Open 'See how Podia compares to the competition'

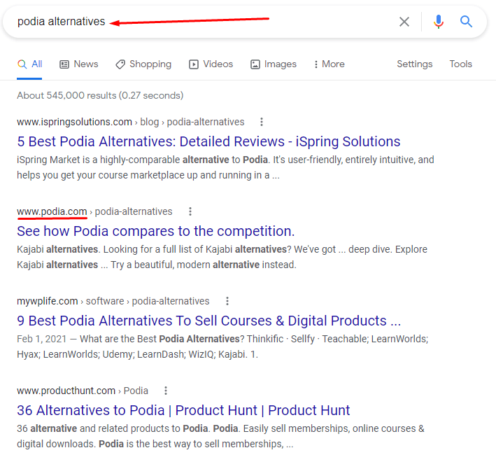[x=155, y=231]
